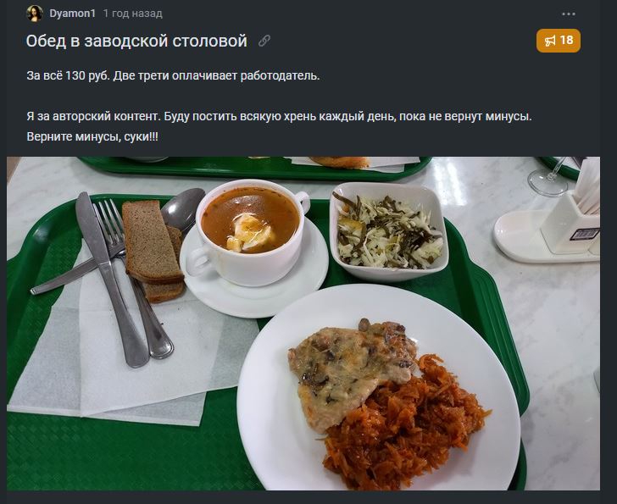This screenshot has height=504, width=617.
Task: Open Dyamon1's profile avatar
Action: tap(35, 14)
